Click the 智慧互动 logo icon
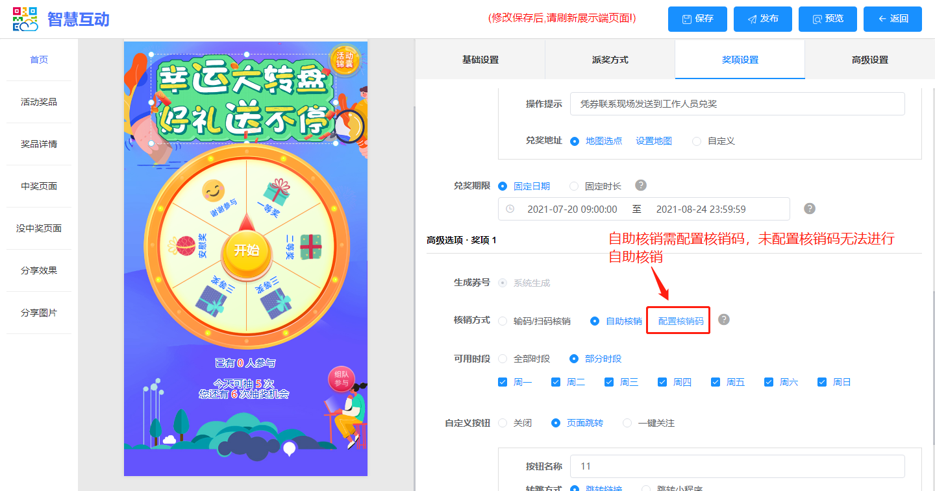935x491 pixels. [25, 19]
